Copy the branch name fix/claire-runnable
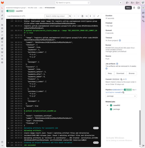This screenshot has height=148, width=145. [123, 92]
